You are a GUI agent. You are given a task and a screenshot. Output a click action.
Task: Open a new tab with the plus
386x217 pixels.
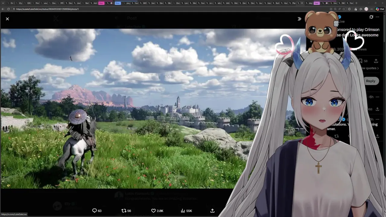[x=356, y=3]
